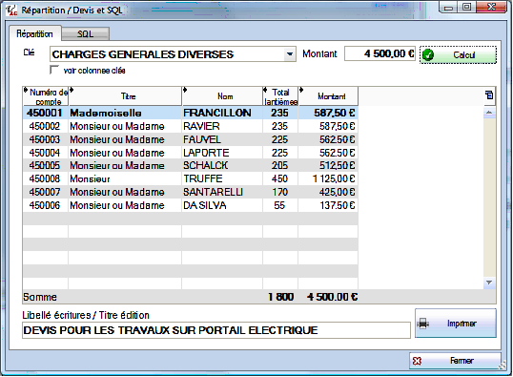
Task: Click the 'Monsieur' title cell for TRUFFE
Action: (125, 178)
